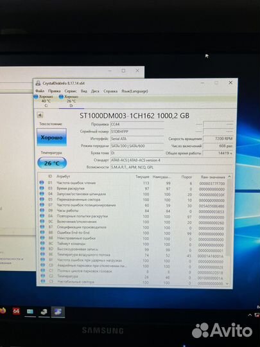Minimize the CrystalDiskInfo window
This screenshot has height=347, width=260.
click(x=203, y=83)
